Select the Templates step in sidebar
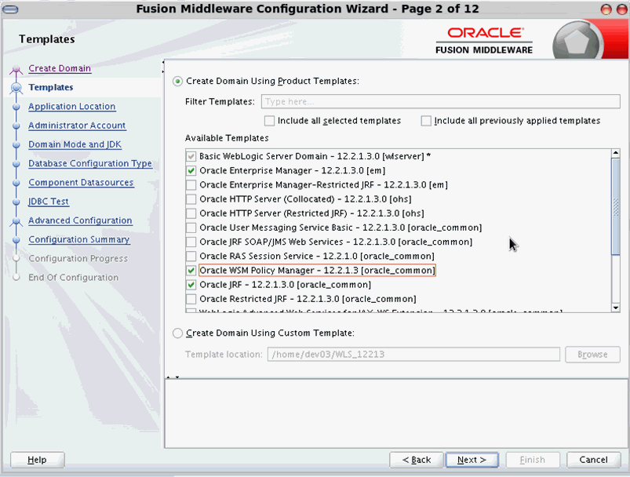The image size is (630, 477). [51, 87]
